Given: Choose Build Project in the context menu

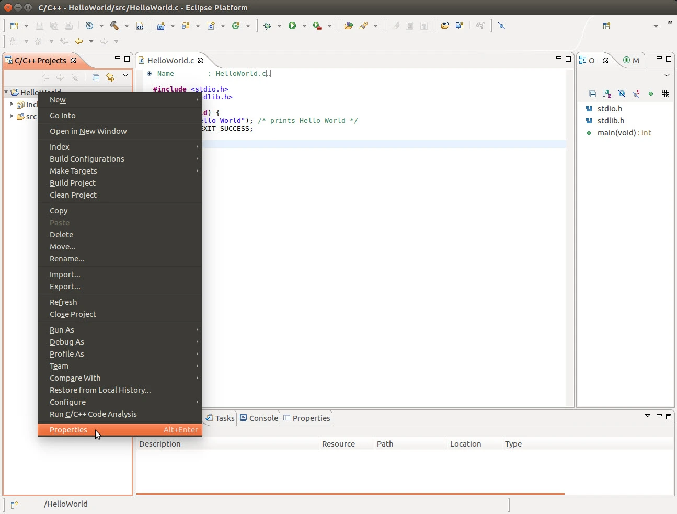Looking at the screenshot, I should tap(73, 183).
